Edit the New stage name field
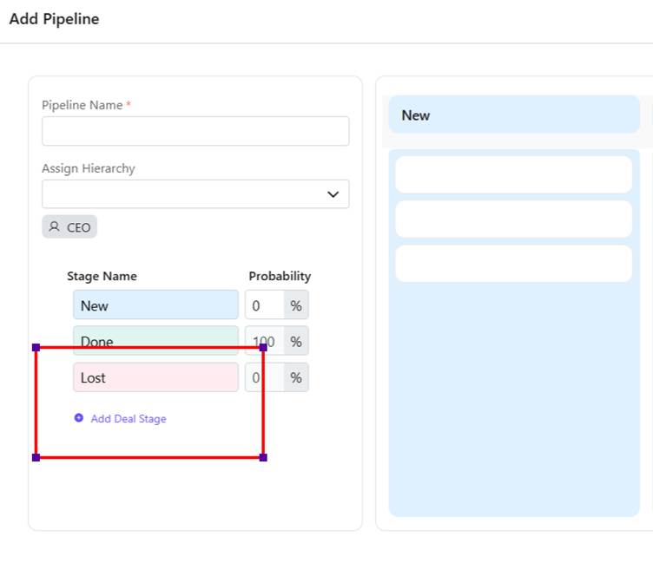Viewport: 653px width, 563px height. 155,305
